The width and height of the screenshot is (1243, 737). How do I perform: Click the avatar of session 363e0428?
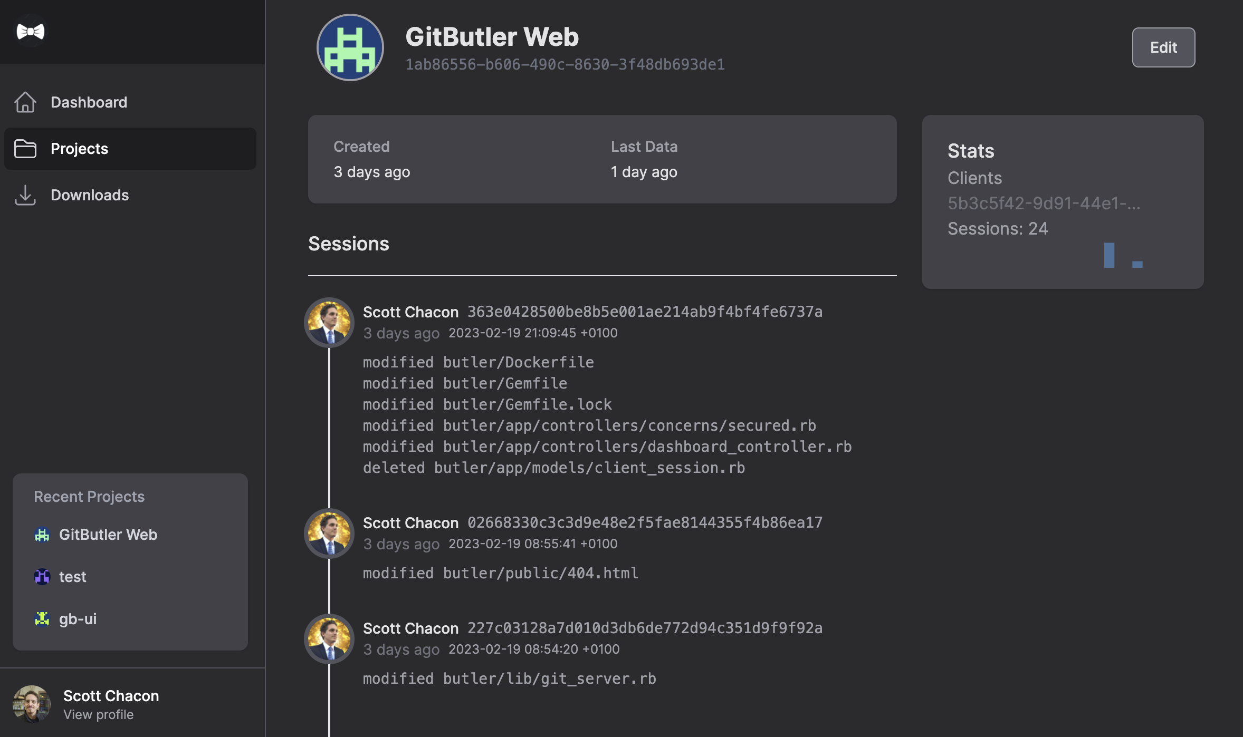[329, 323]
